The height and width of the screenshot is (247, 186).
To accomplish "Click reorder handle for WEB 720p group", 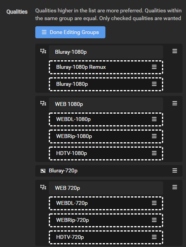I will (x=175, y=187).
